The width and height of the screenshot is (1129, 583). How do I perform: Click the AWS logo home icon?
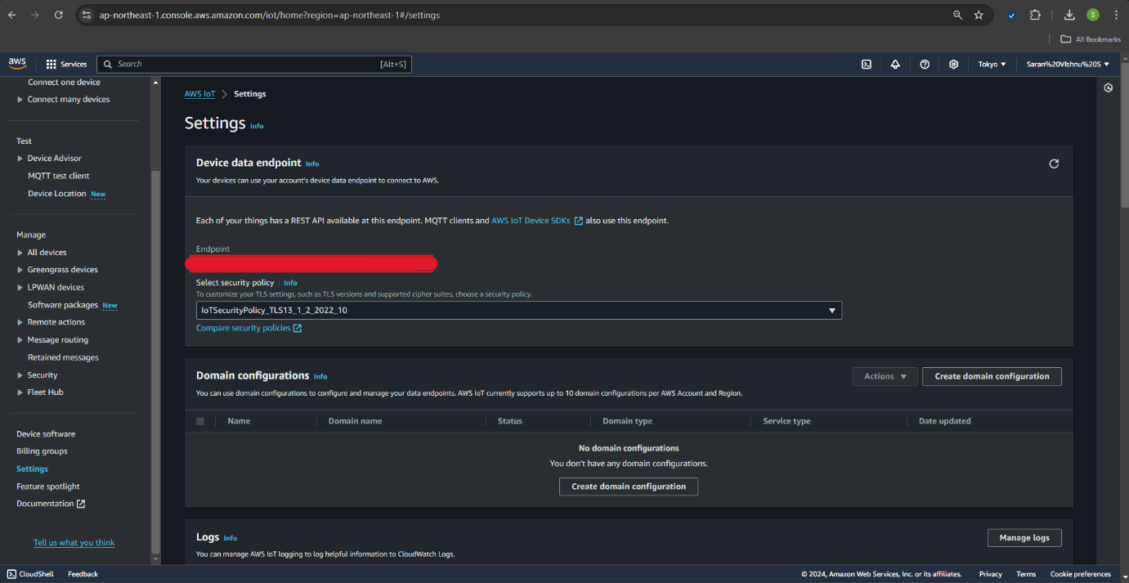[17, 64]
